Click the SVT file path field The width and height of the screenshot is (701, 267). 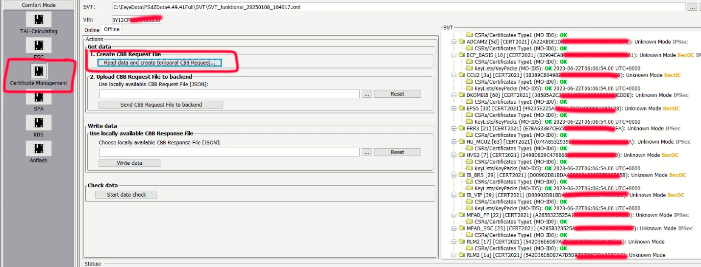pos(398,7)
